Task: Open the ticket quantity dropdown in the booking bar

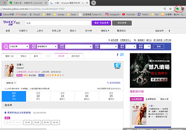Action: point(147,47)
